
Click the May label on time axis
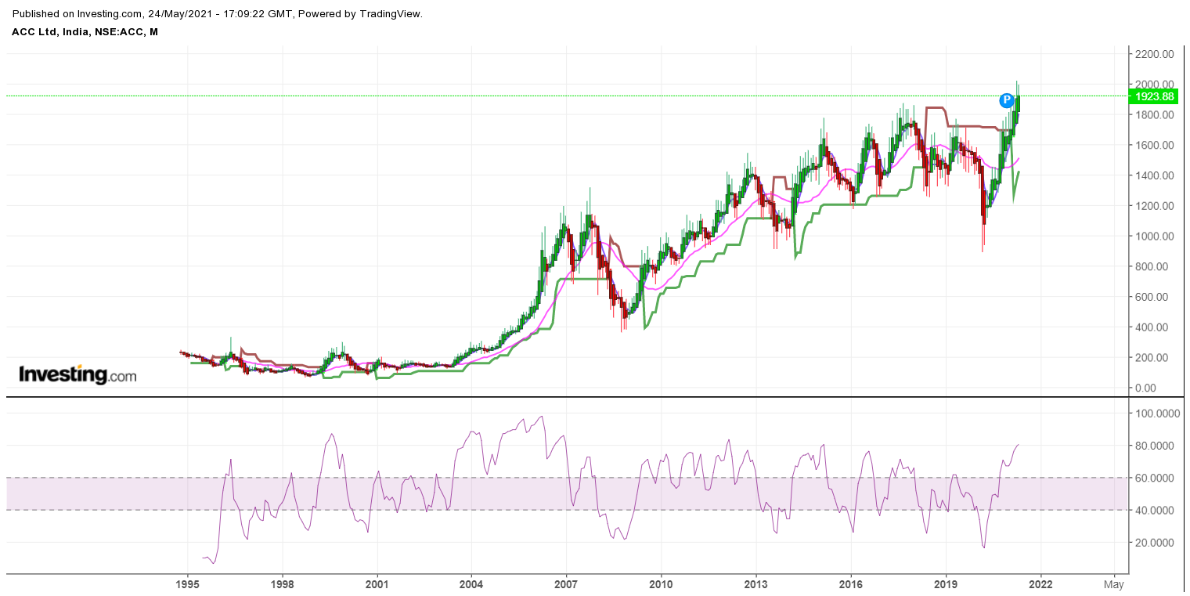click(1113, 584)
